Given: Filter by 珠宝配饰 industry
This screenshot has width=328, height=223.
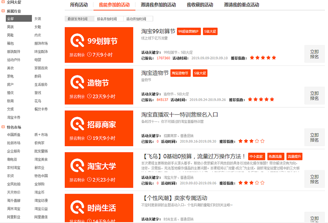Looking at the screenshot, I should click(x=41, y=52).
